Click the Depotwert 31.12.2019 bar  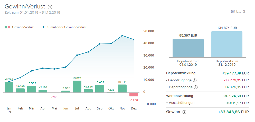pyautogui.click(x=227, y=44)
